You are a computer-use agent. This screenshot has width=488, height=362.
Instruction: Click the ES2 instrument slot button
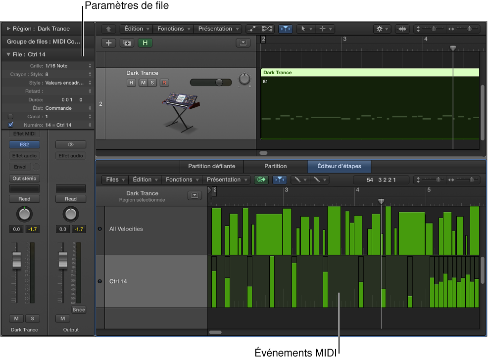(x=24, y=144)
